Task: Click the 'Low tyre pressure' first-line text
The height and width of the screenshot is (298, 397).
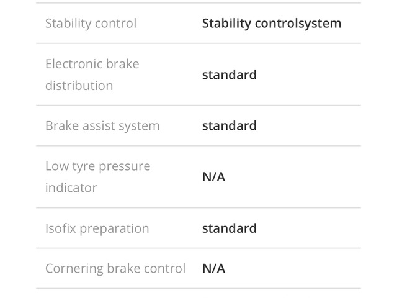Action: click(97, 166)
